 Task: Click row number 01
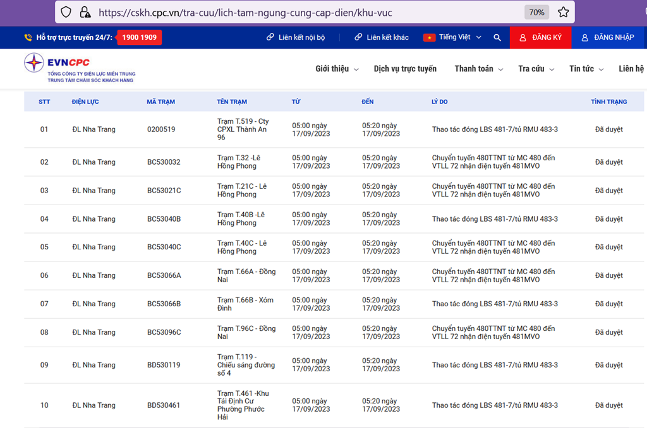tap(44, 129)
